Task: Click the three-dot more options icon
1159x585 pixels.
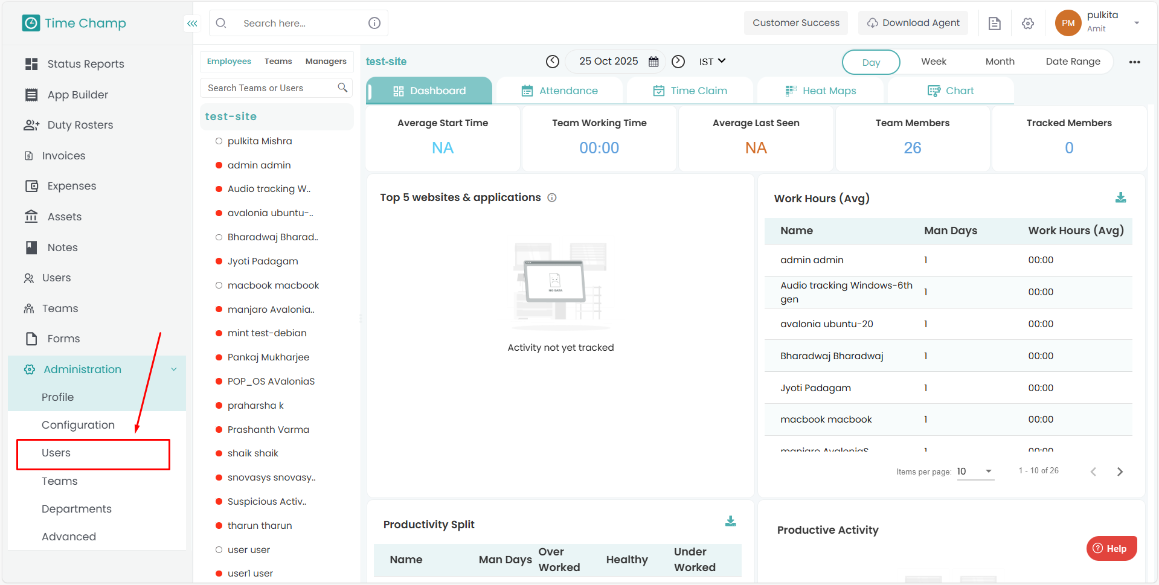Action: 1134,62
